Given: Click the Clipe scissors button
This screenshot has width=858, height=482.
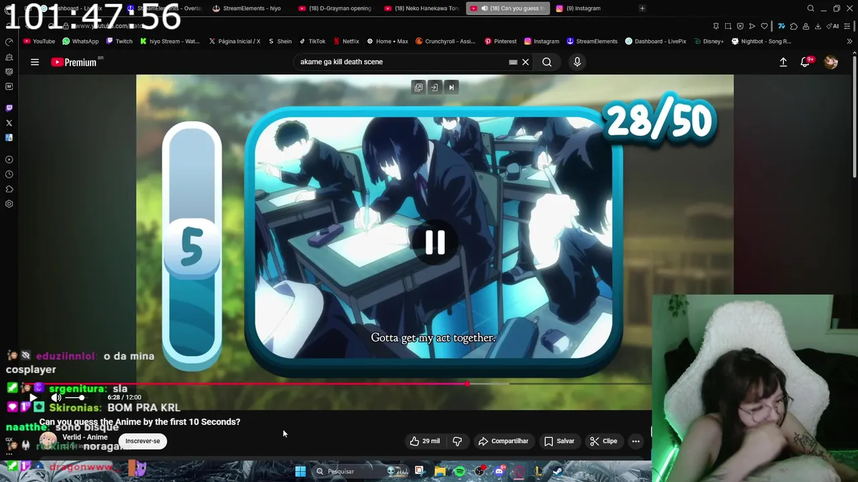Looking at the screenshot, I should point(603,441).
